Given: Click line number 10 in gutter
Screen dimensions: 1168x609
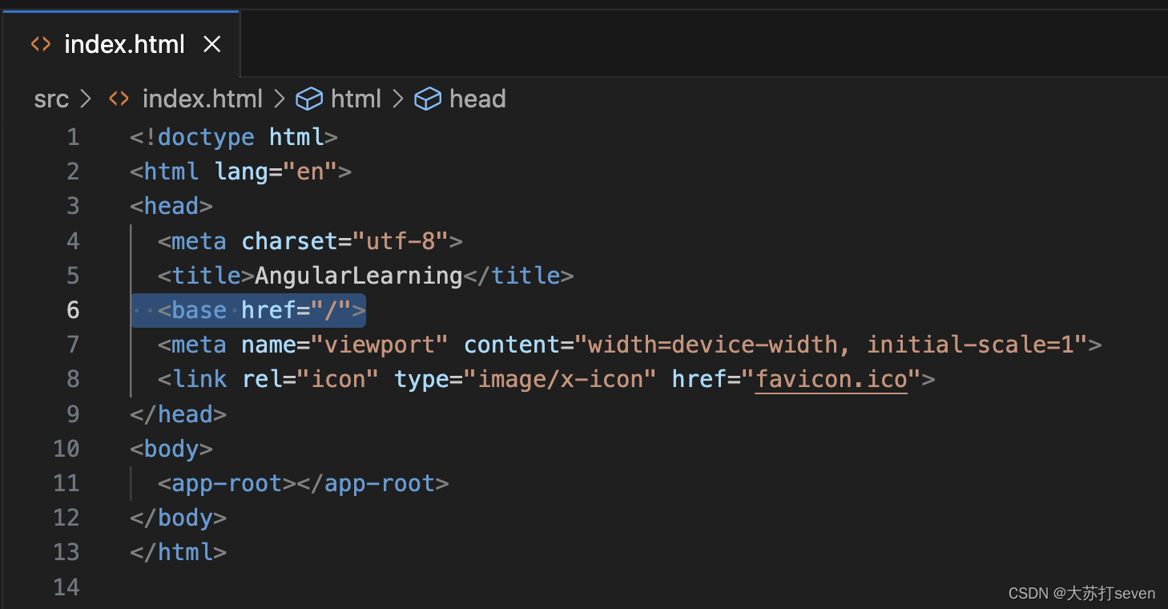Looking at the screenshot, I should point(66,449).
